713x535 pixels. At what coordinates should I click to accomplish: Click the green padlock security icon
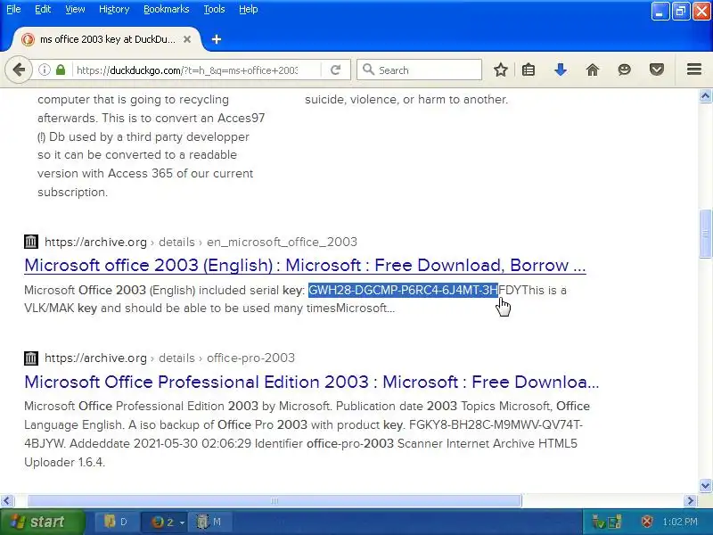point(61,70)
